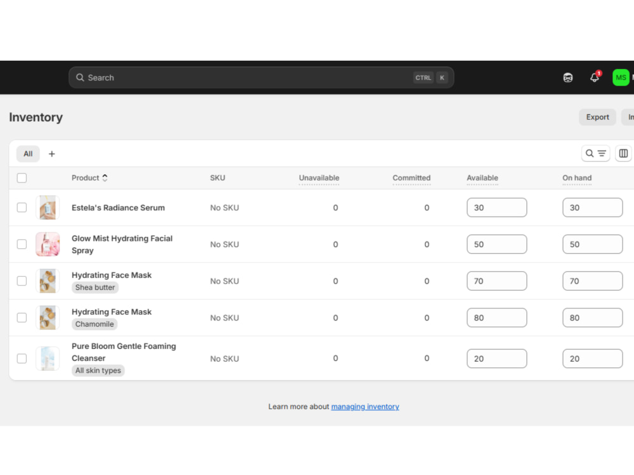This screenshot has height=475, width=634.
Task: Open Chamomile Face Mask thumbnail
Action: tap(48, 318)
